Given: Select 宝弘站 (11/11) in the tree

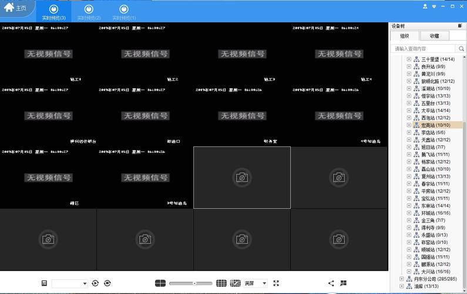Looking at the screenshot, I should tap(435, 198).
